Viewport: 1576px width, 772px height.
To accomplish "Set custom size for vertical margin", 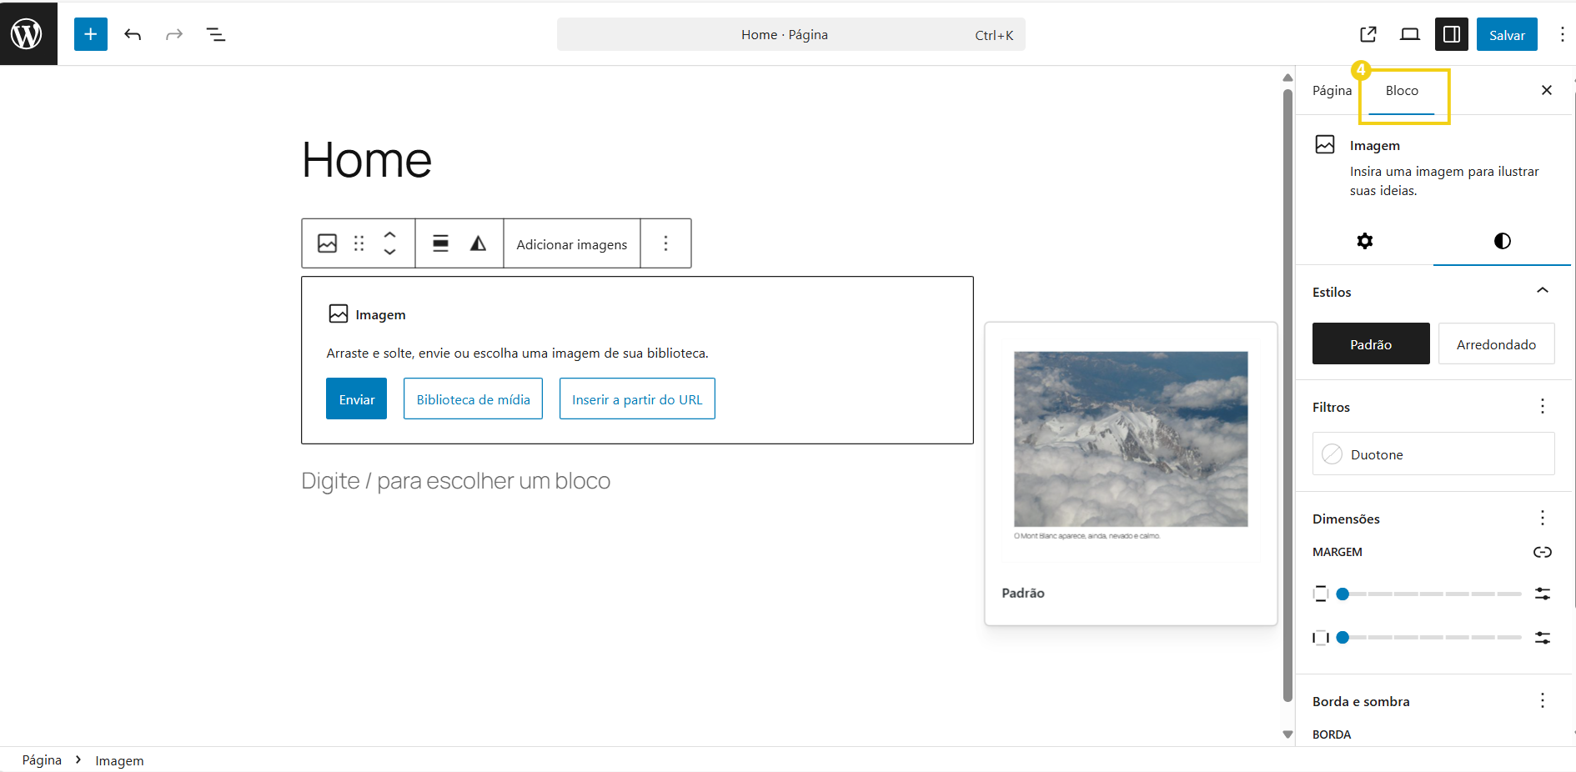I will pyautogui.click(x=1543, y=594).
